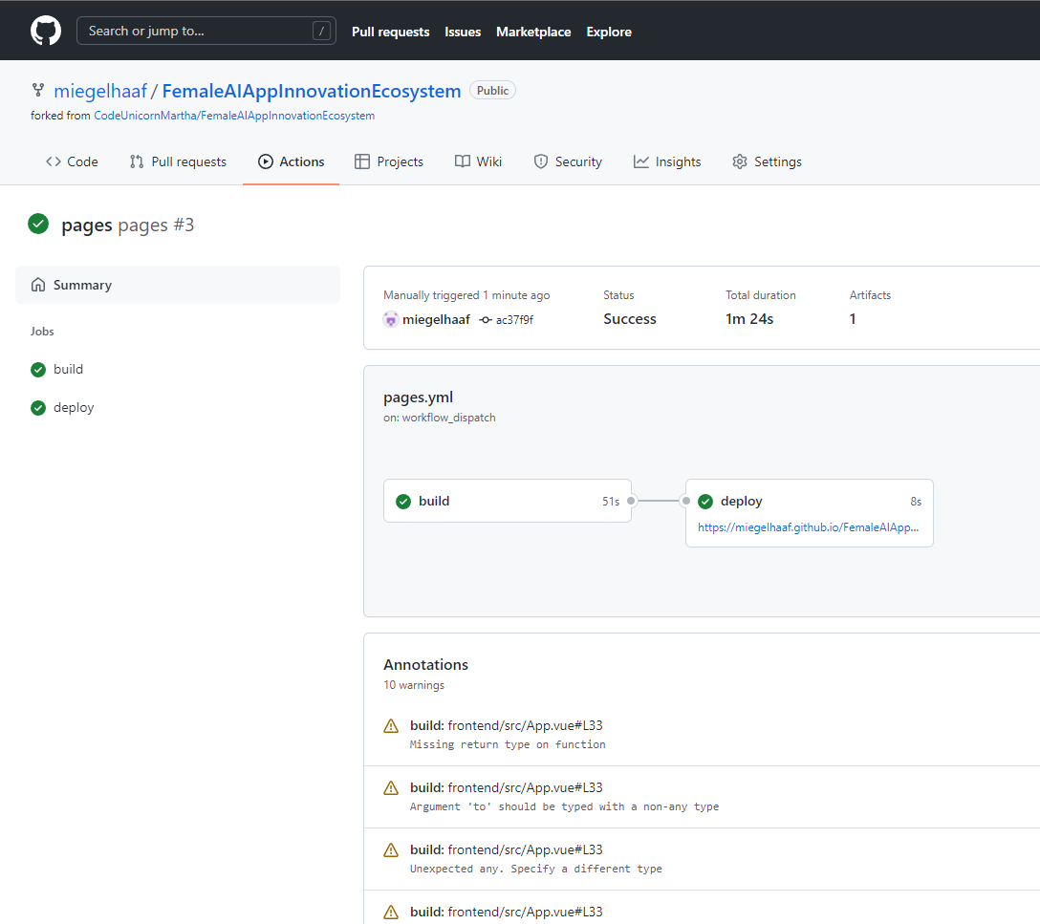Click the Search or jump to field
The height and width of the screenshot is (924, 1040).
pos(206,30)
